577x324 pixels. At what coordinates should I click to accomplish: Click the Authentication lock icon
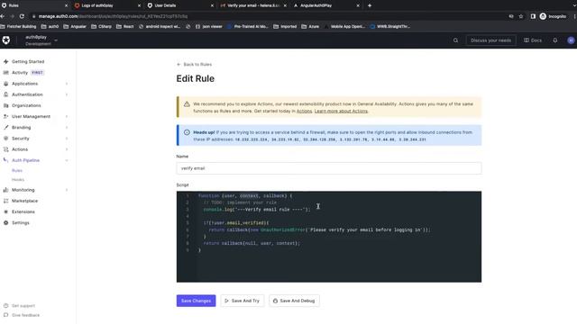pyautogui.click(x=6, y=94)
